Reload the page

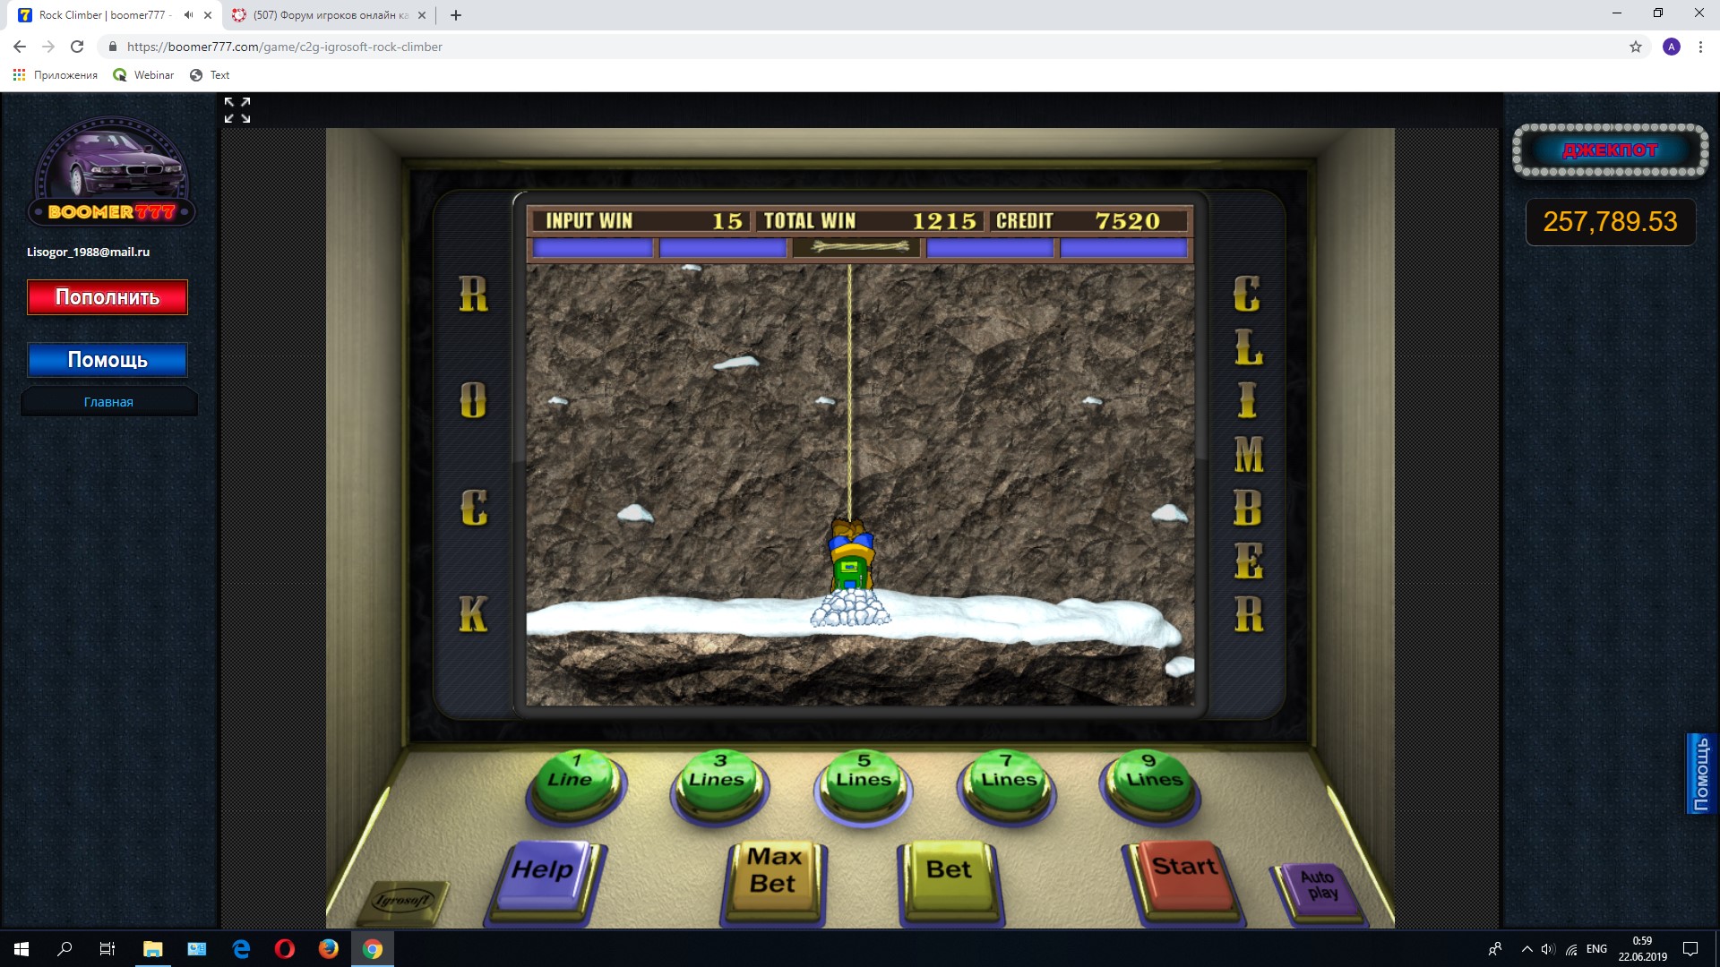pyautogui.click(x=77, y=47)
